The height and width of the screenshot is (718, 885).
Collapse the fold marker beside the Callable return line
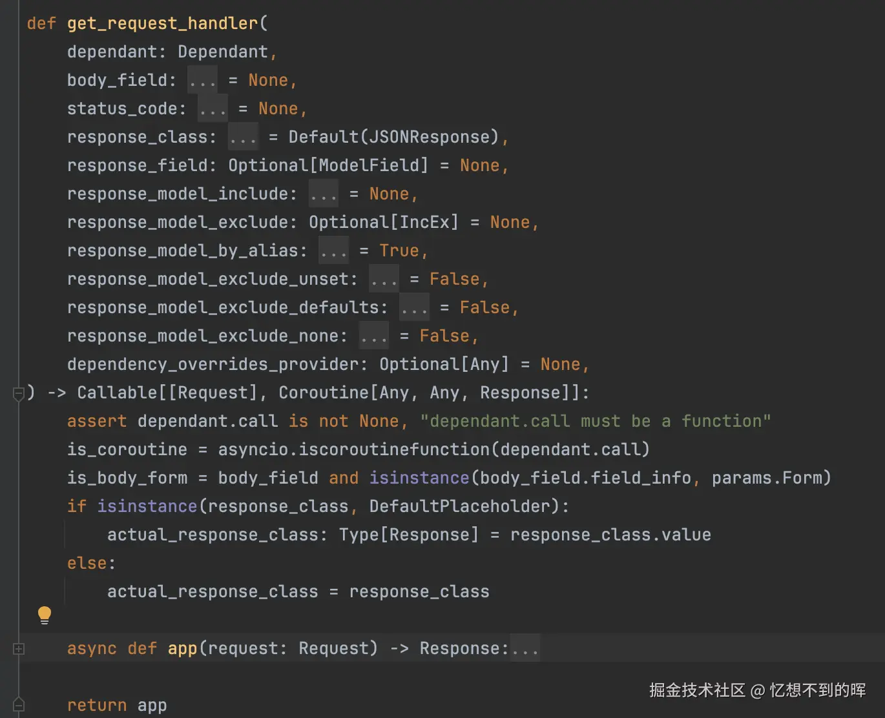(x=19, y=393)
